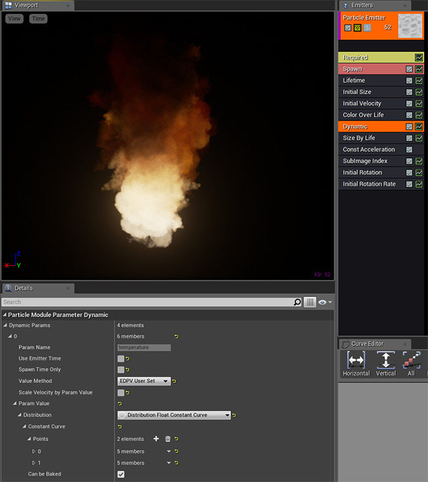Click the trash icon to empty Points

coord(167,439)
